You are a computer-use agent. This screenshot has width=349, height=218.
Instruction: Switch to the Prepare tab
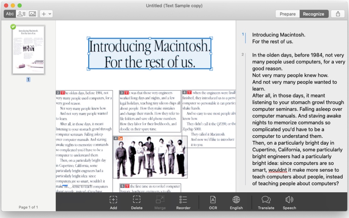pos(288,14)
